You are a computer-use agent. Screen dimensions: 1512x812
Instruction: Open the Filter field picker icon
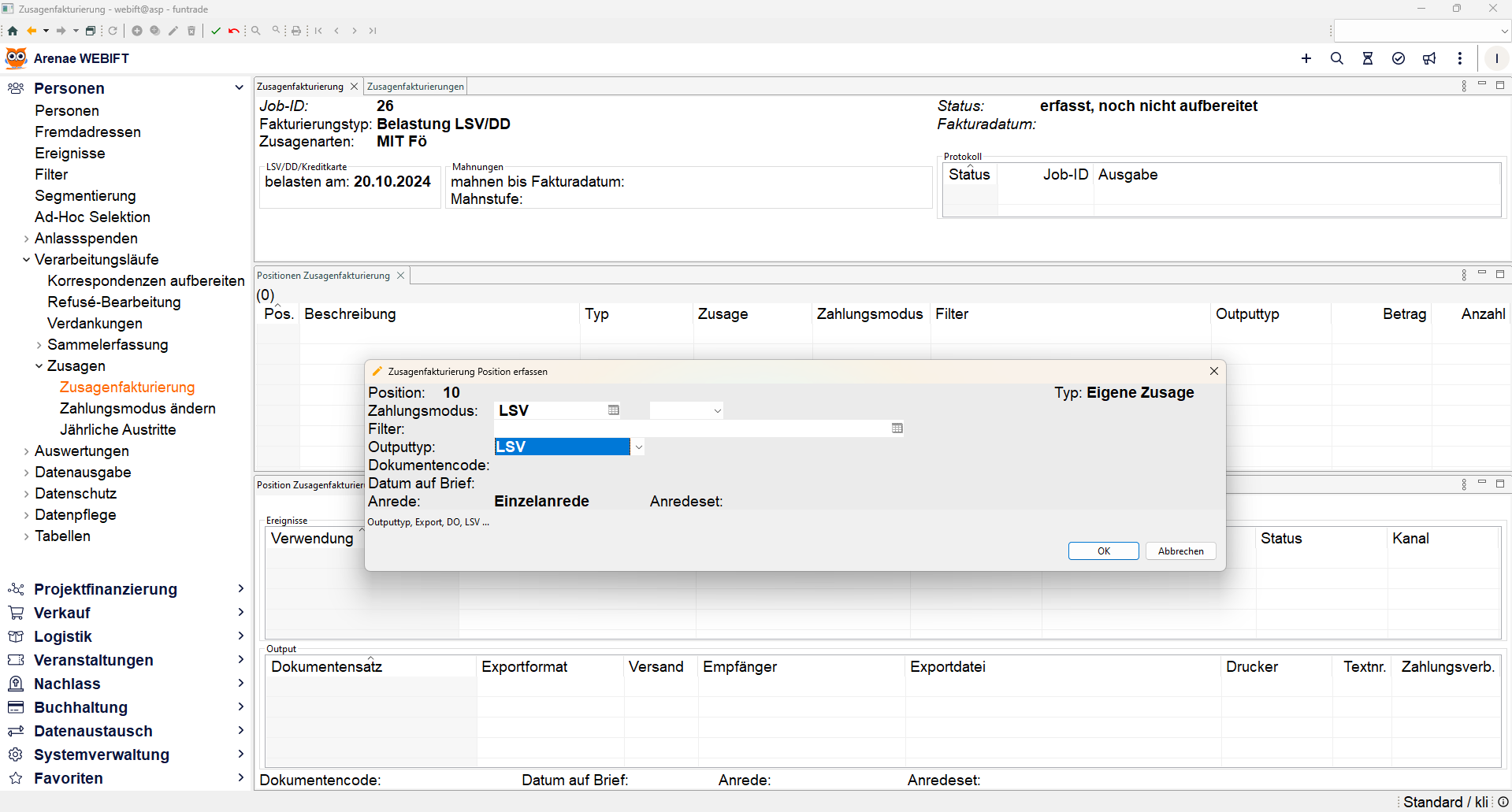897,428
